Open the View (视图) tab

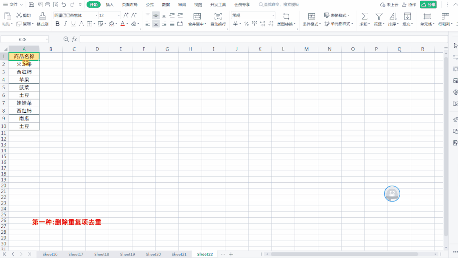point(198,5)
